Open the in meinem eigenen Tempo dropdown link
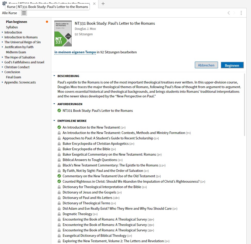 [x=75, y=52]
